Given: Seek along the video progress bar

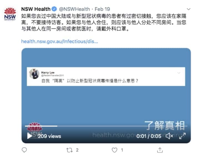Looking at the screenshot, I should (106, 126).
